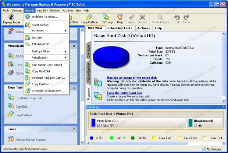Switch to the Help tab
Viewport: 228px width, 153px height.
158,28
